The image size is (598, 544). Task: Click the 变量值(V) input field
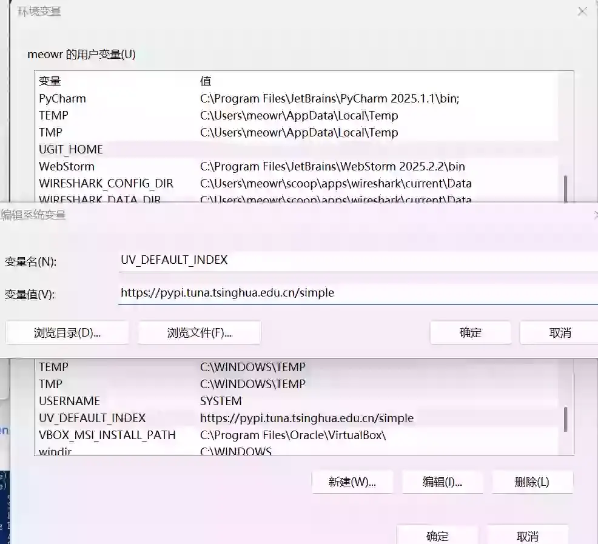tap(358, 293)
